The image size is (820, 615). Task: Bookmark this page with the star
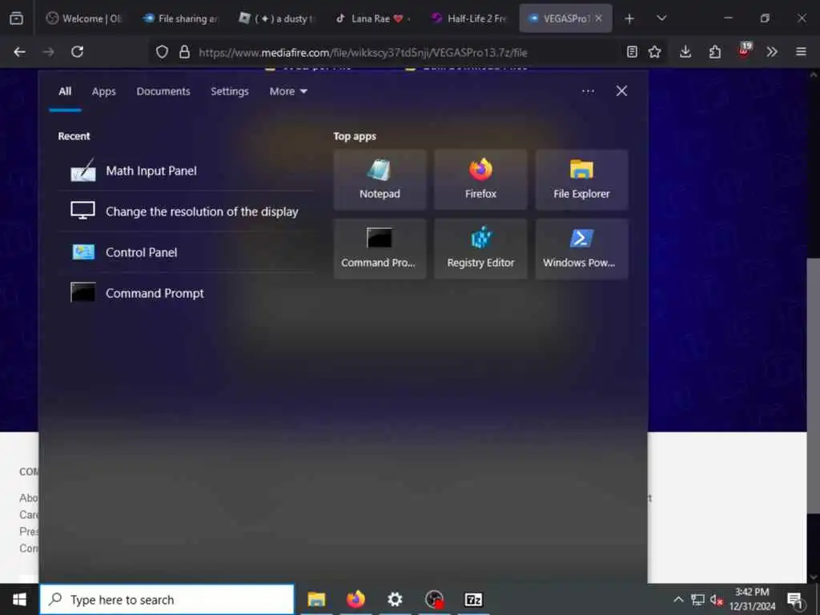[x=654, y=52]
